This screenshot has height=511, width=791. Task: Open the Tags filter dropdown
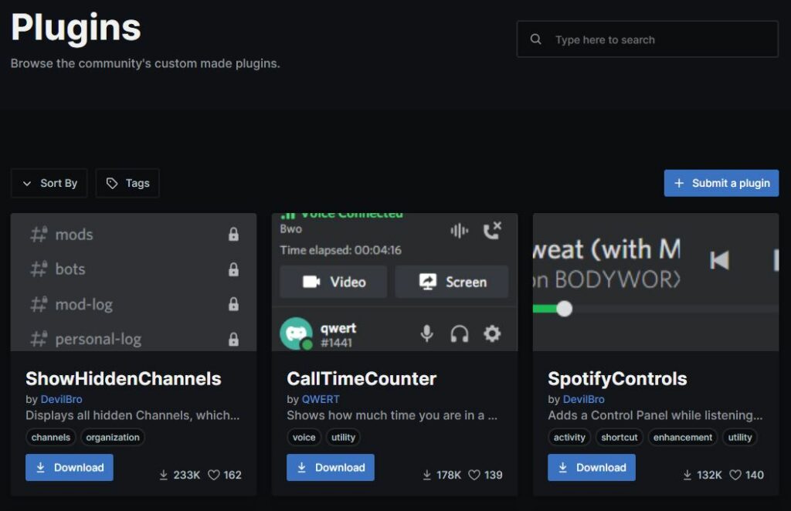[127, 183]
